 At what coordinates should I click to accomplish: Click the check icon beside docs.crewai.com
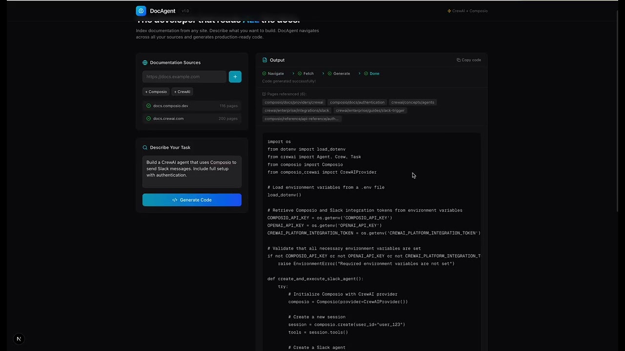coord(148,118)
